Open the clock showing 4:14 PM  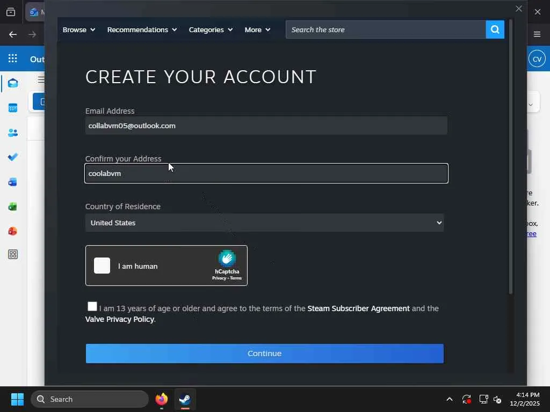click(524, 399)
